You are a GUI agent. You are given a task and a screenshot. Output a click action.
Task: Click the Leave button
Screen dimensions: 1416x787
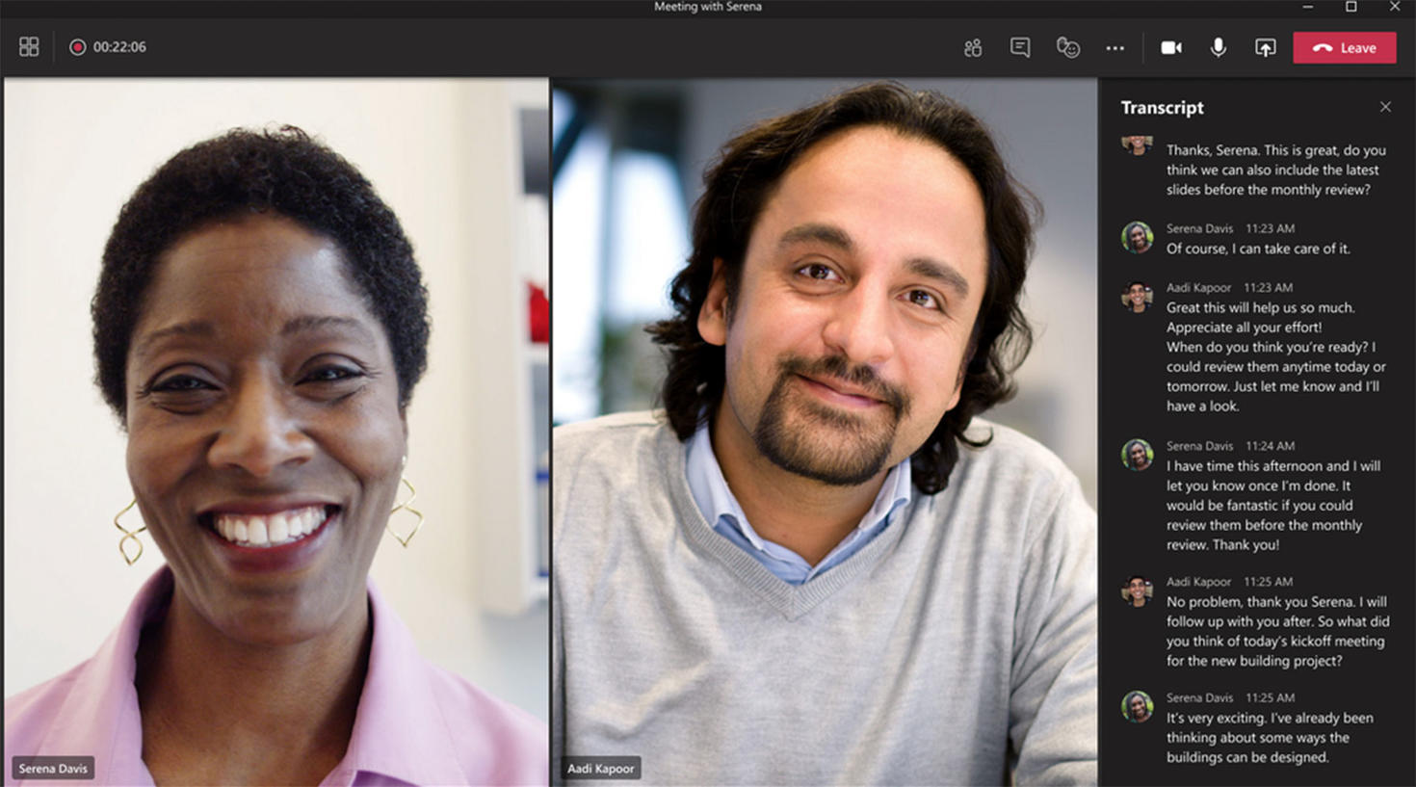tap(1344, 46)
